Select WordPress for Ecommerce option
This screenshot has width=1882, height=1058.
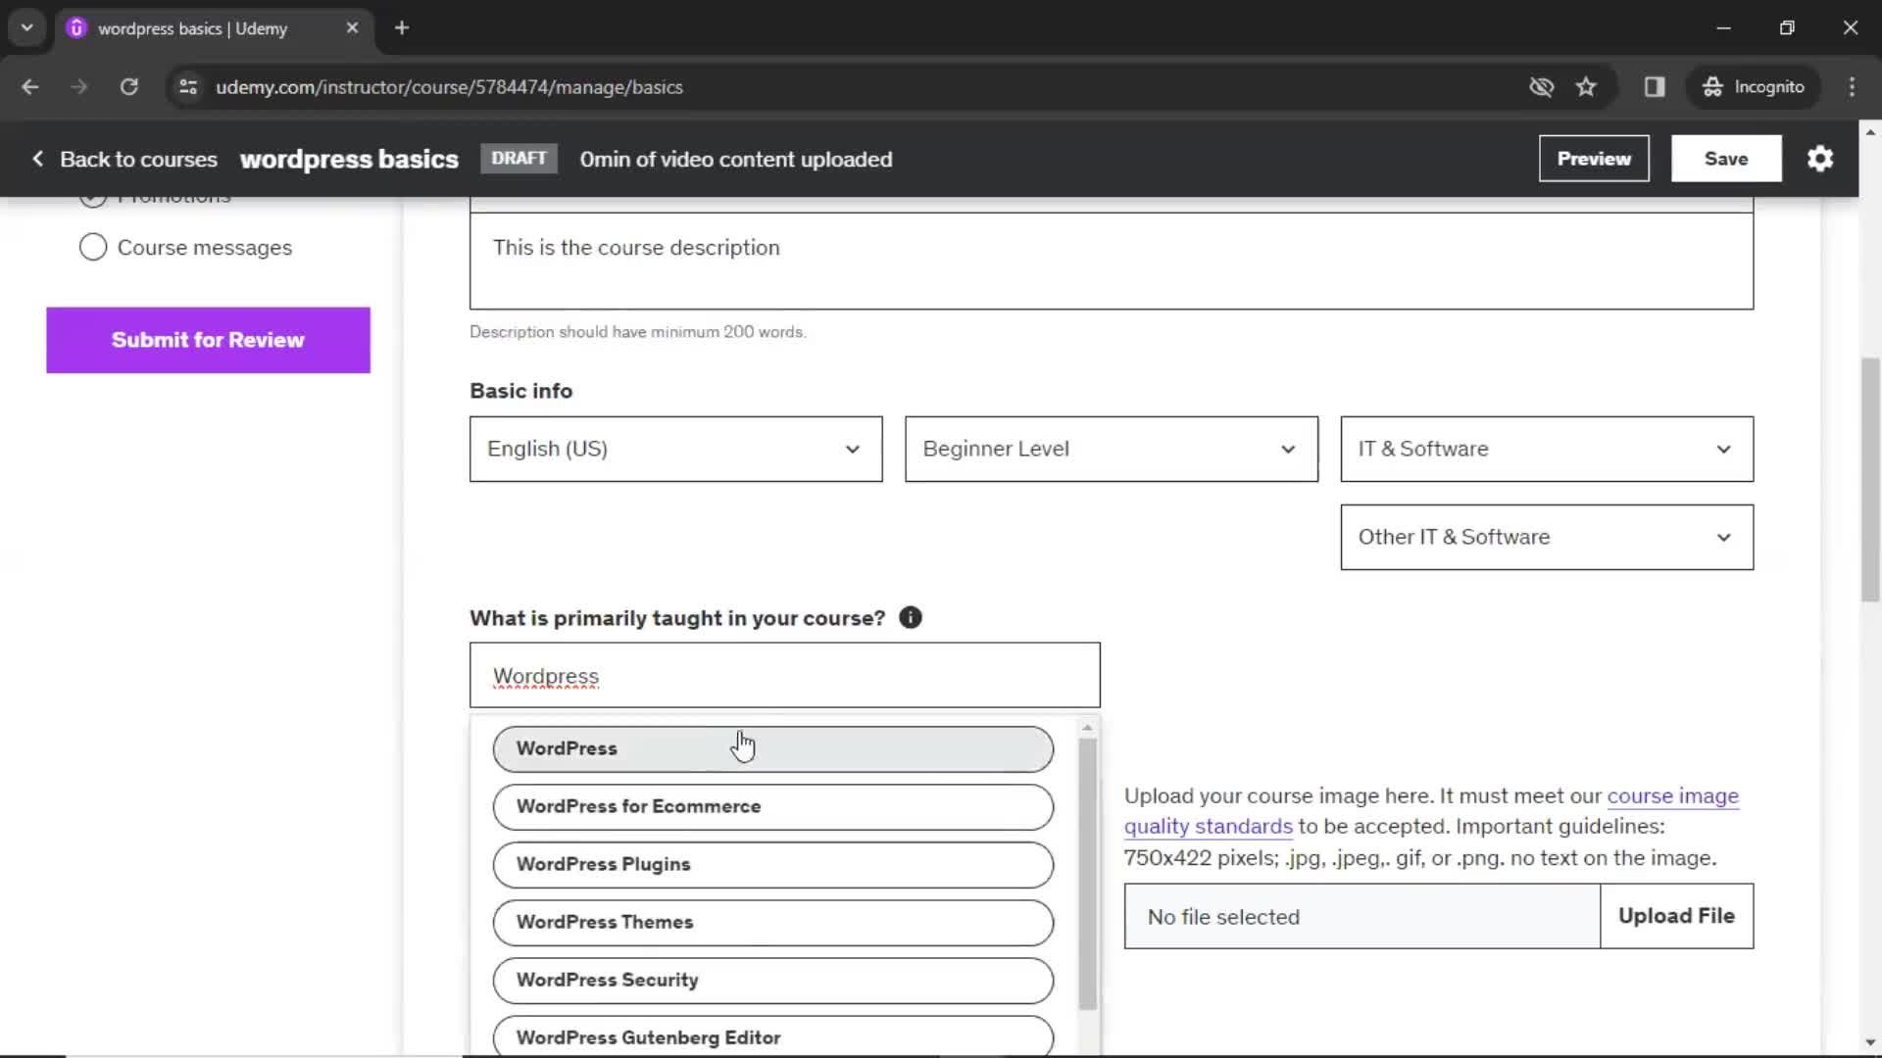773,805
